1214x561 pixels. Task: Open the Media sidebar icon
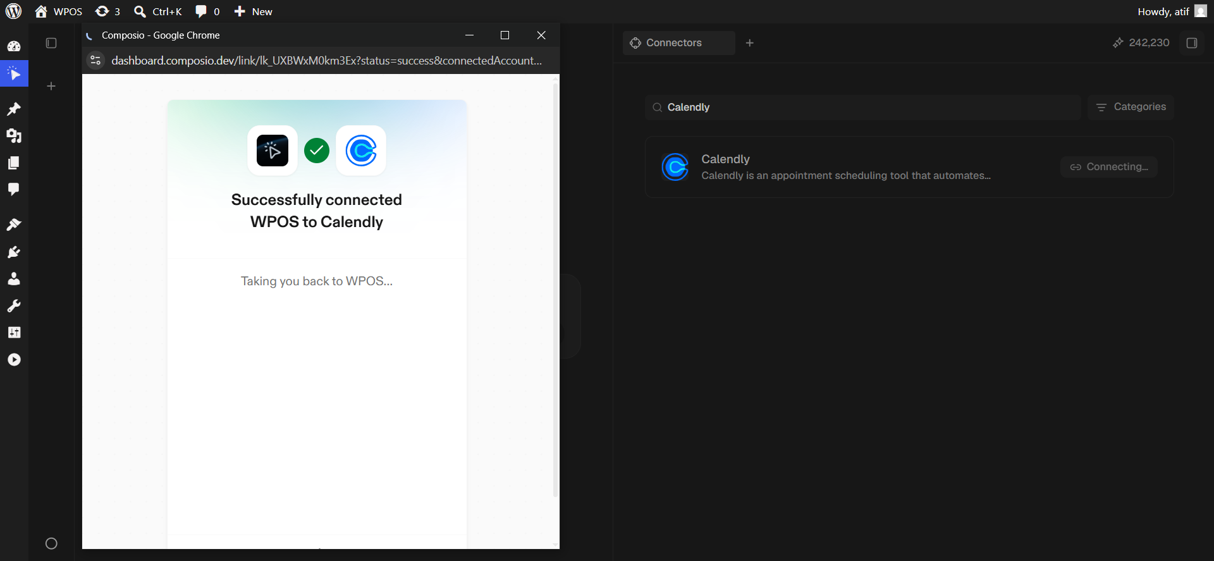pyautogui.click(x=14, y=136)
